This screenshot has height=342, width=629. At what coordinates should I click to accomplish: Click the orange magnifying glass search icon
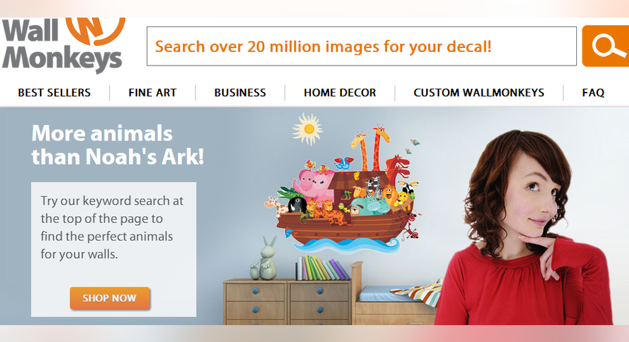coord(606,46)
